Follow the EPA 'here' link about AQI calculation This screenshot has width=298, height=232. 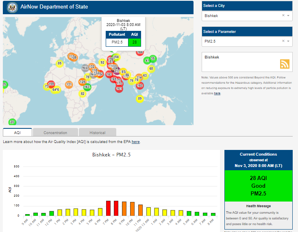coord(135,142)
